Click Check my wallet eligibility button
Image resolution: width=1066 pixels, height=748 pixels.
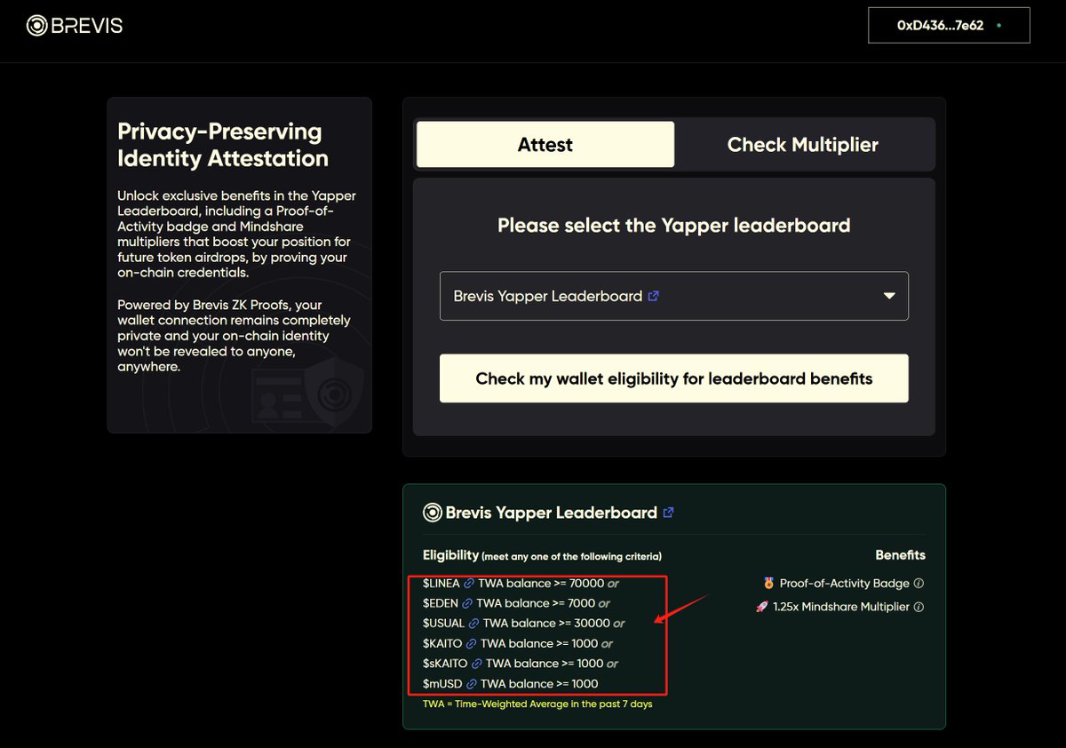click(x=674, y=378)
